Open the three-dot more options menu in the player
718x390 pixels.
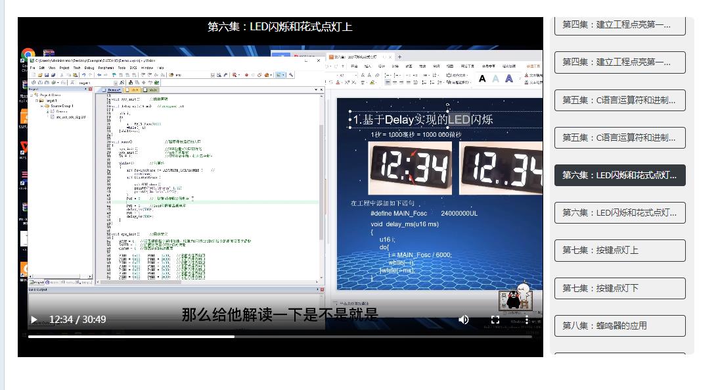point(527,320)
